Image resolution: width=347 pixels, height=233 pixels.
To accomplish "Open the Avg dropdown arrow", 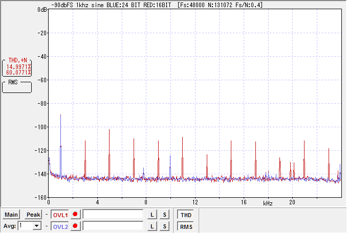I will coord(37,226).
